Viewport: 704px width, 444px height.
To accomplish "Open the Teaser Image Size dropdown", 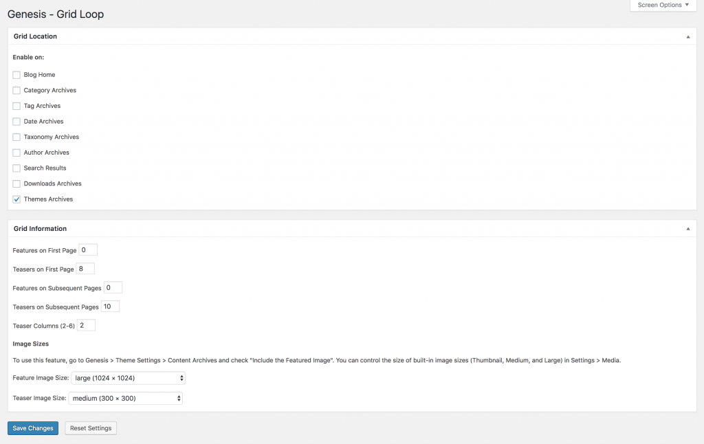I will (126, 398).
